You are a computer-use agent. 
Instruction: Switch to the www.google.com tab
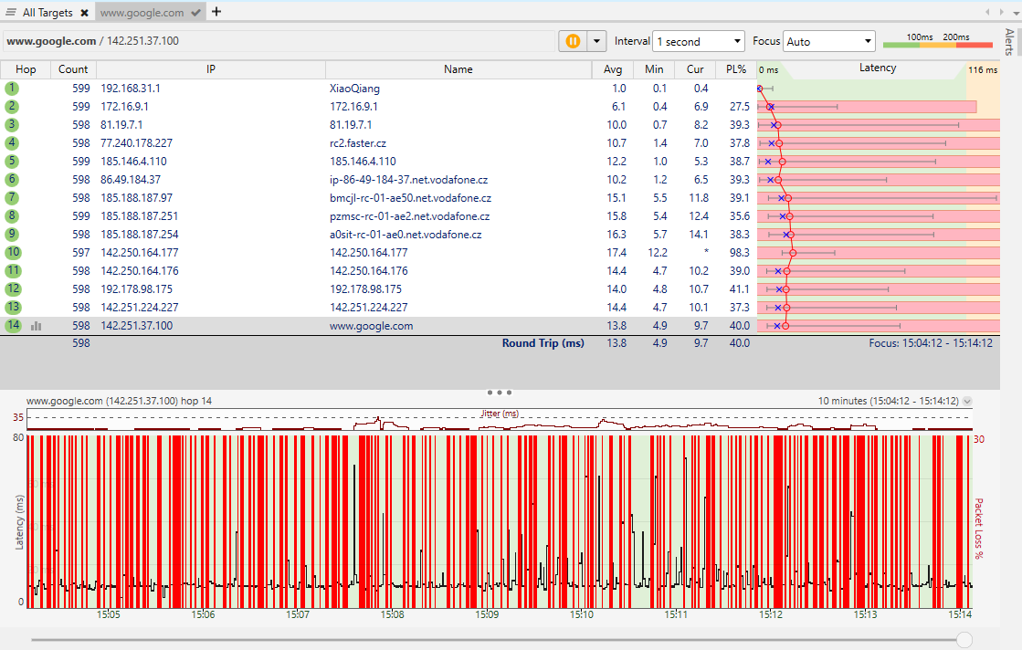(x=142, y=13)
